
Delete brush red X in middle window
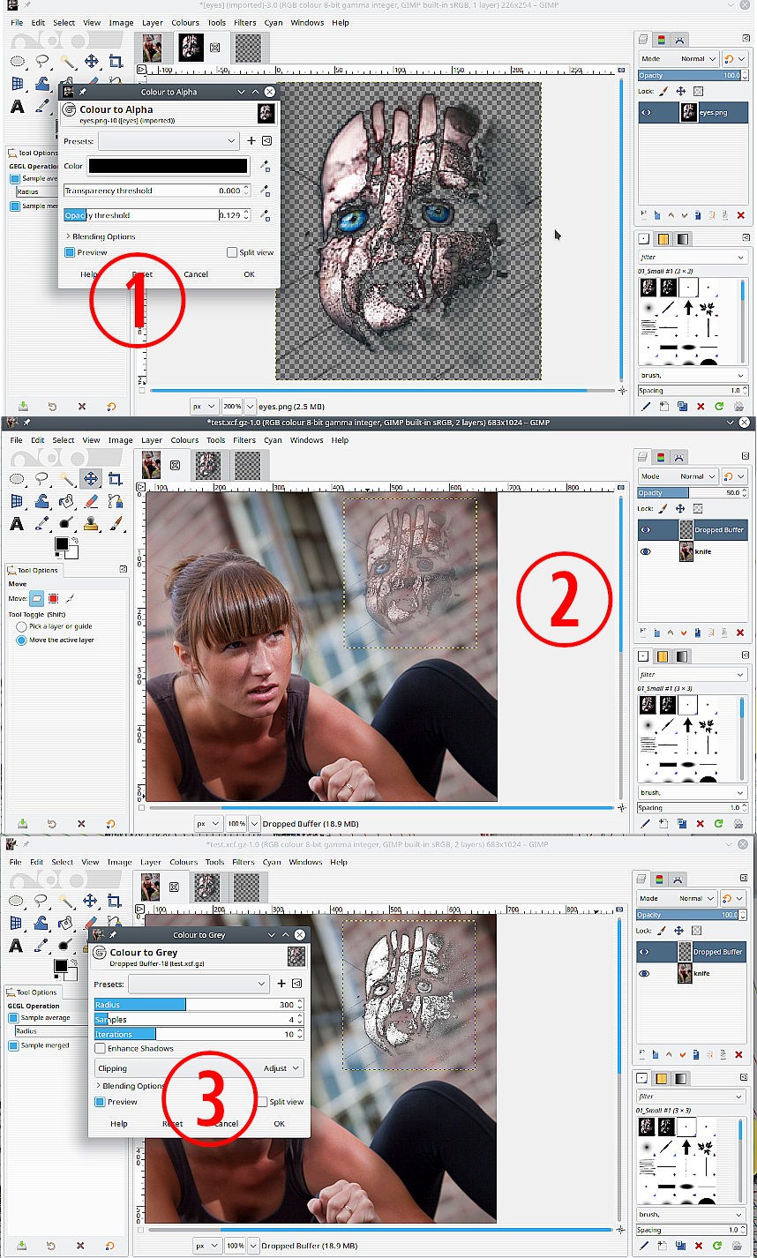[701, 824]
